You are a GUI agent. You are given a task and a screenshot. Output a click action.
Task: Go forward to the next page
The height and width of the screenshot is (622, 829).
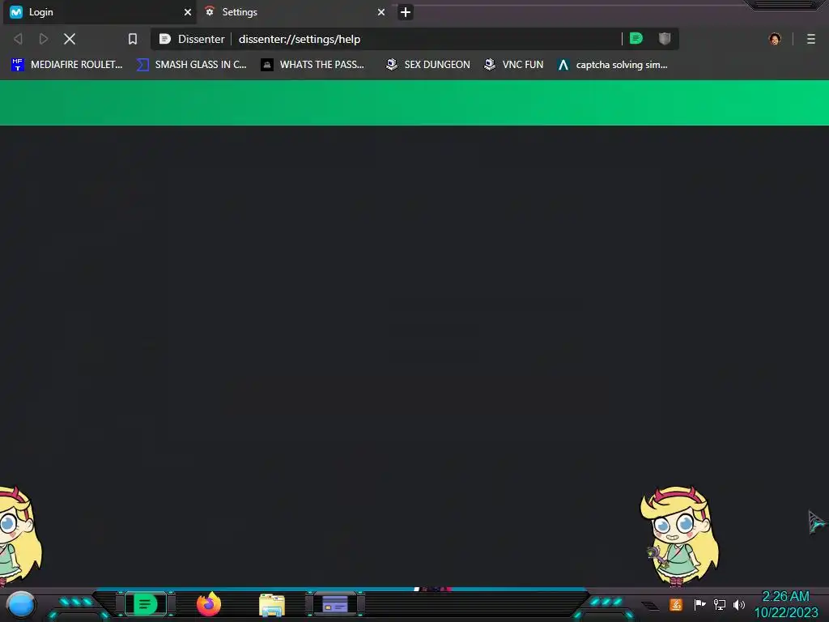[44, 39]
